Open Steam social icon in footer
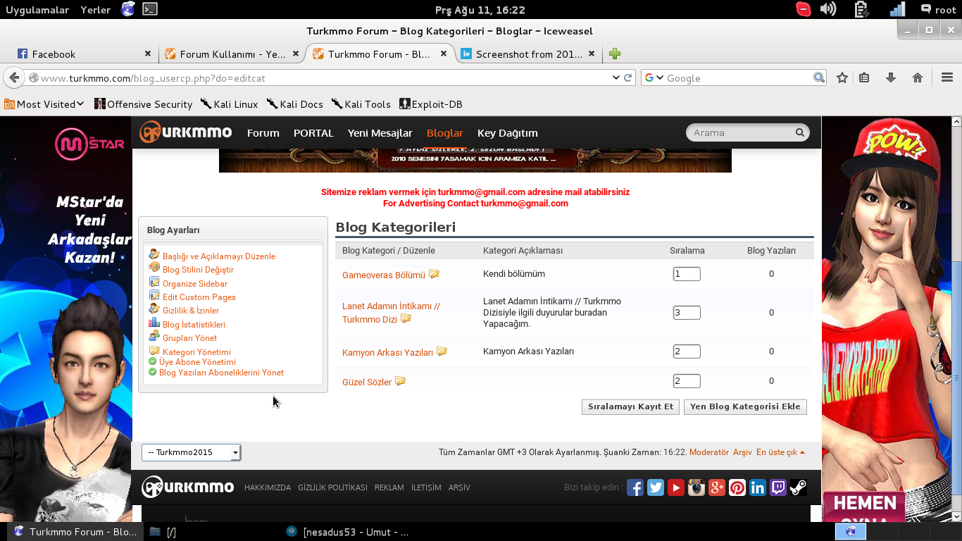This screenshot has height=541, width=962. point(799,487)
